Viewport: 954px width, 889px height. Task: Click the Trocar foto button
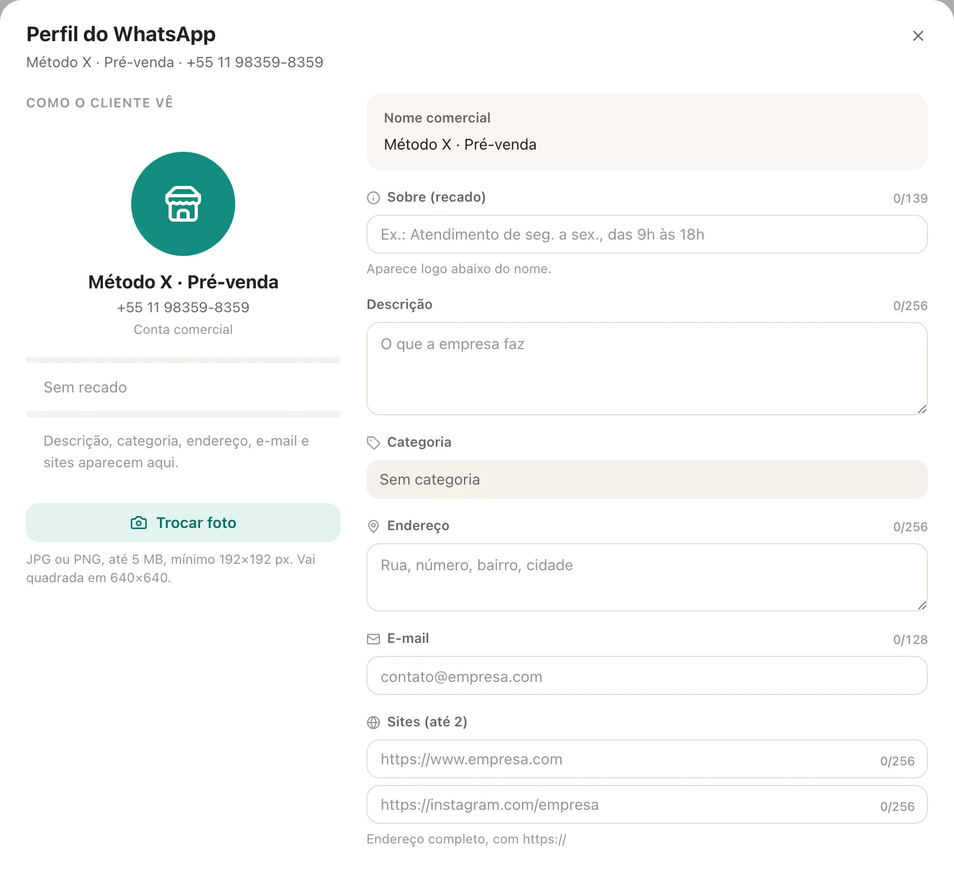(183, 523)
